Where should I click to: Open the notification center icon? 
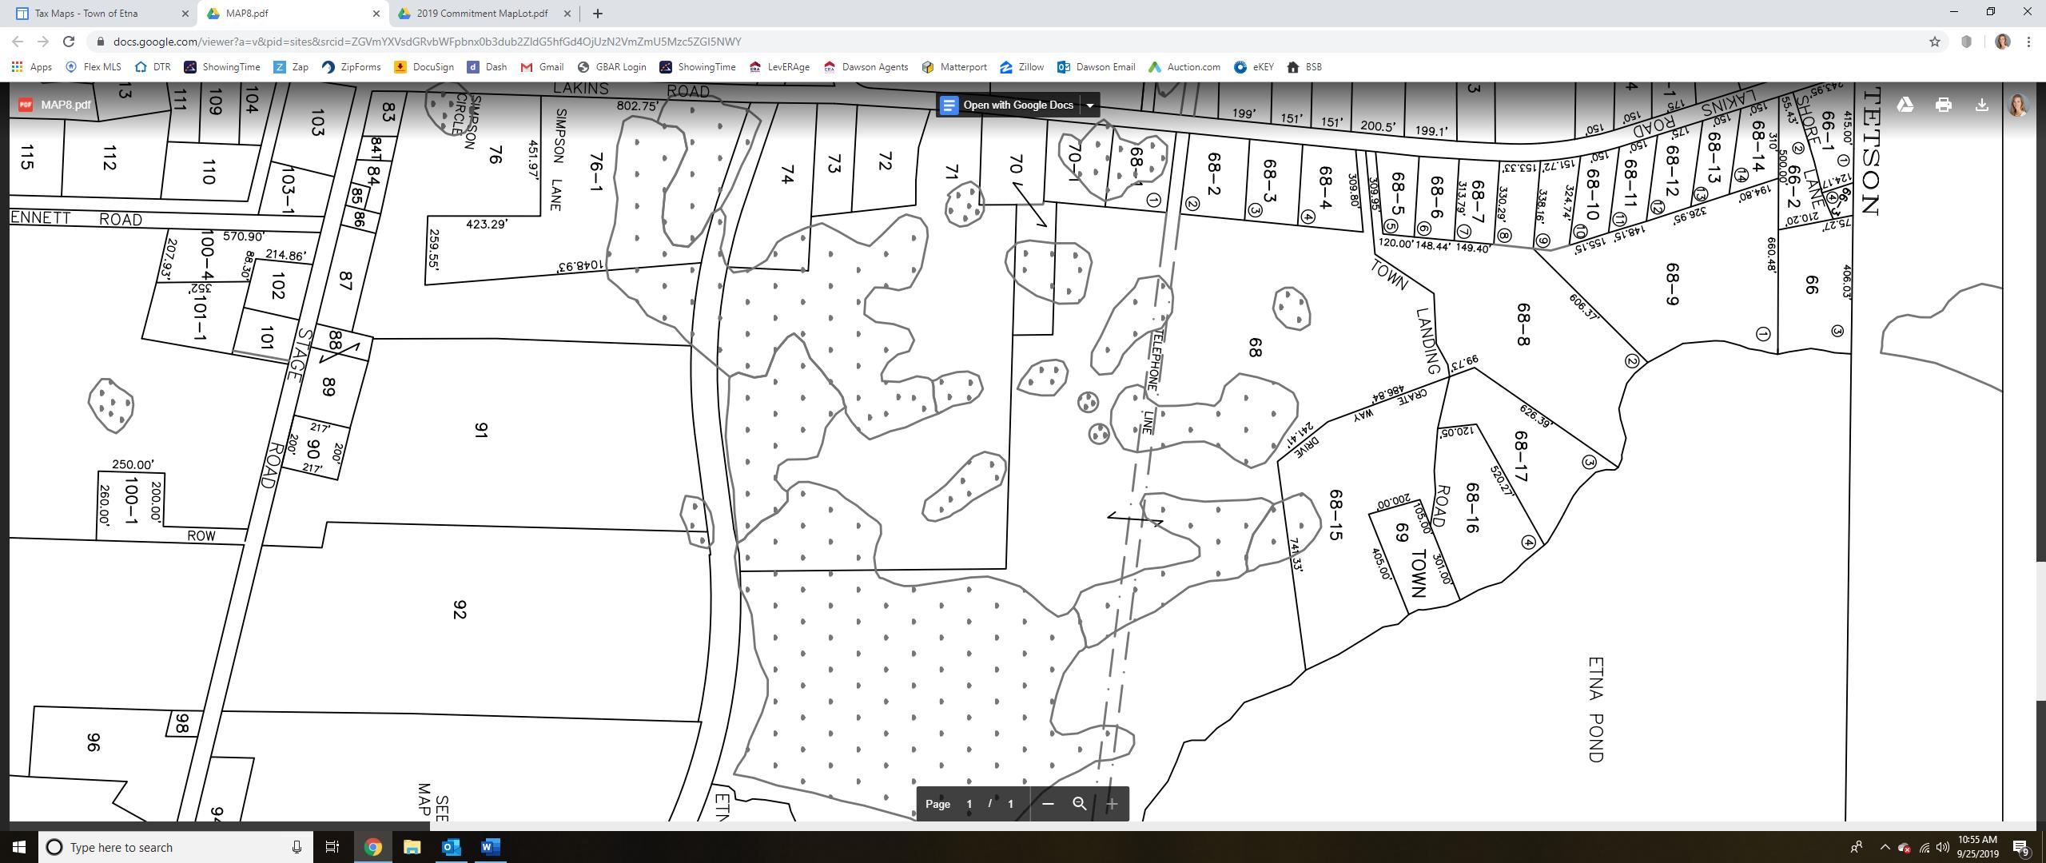[2021, 847]
